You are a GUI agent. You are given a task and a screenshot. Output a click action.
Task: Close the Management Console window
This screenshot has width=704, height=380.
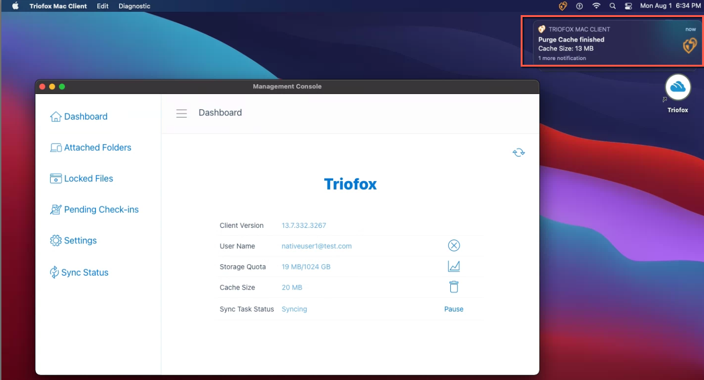pyautogui.click(x=42, y=86)
